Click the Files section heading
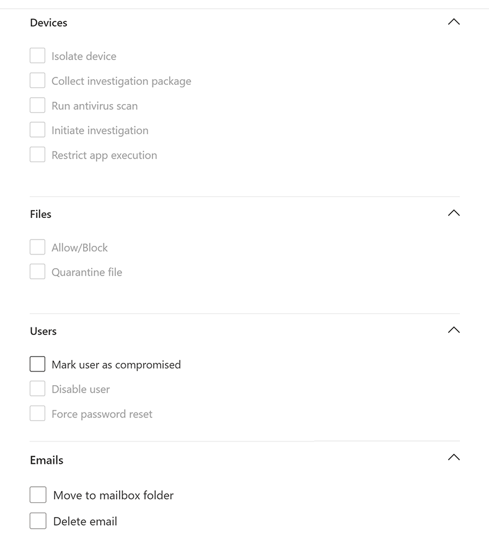 (41, 214)
